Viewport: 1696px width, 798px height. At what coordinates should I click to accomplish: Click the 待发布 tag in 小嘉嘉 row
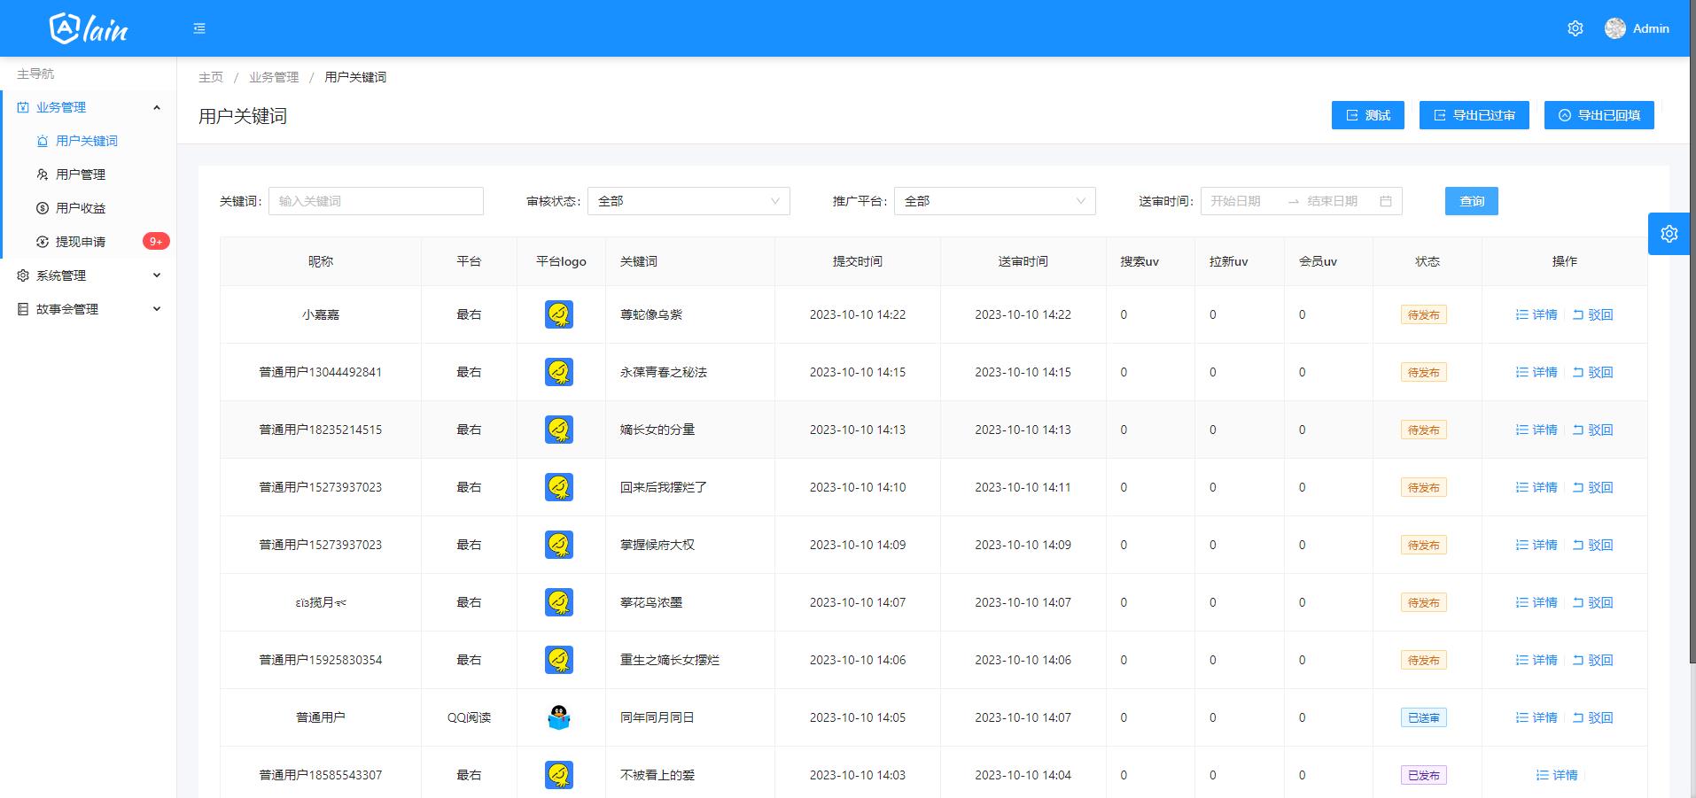1424,314
